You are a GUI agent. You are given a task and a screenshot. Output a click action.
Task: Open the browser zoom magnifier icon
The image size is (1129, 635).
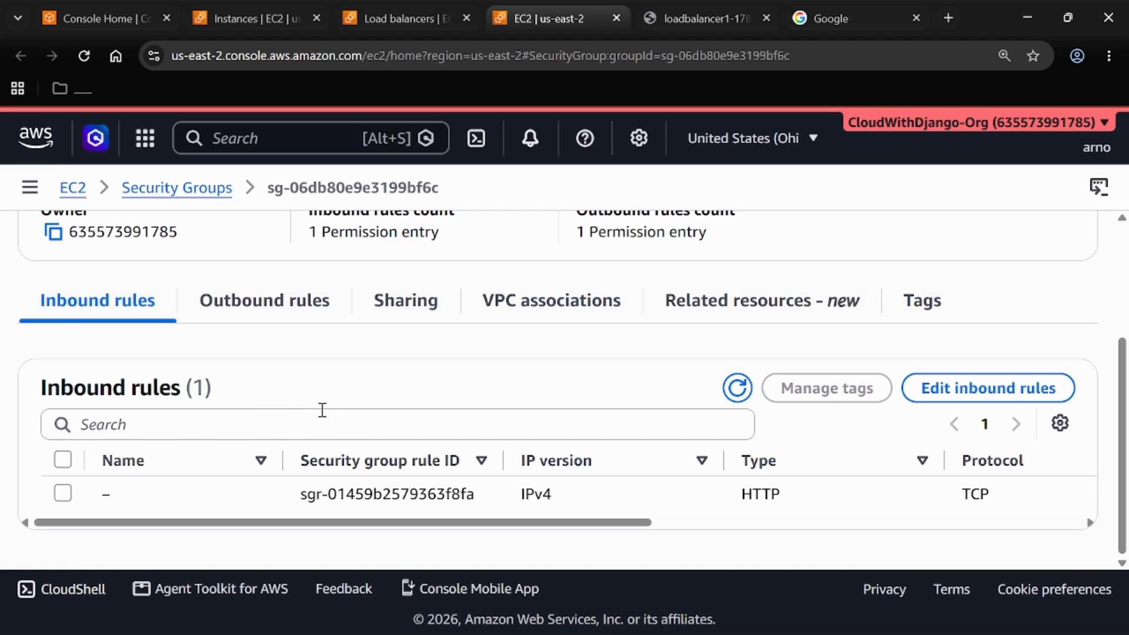pyautogui.click(x=1004, y=56)
